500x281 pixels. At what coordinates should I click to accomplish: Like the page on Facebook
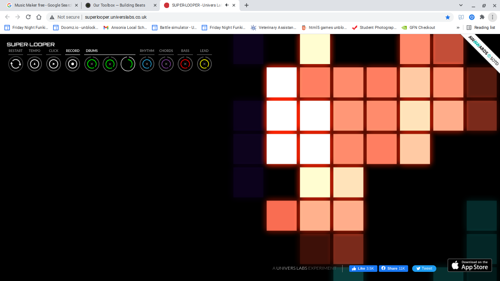pyautogui.click(x=363, y=269)
